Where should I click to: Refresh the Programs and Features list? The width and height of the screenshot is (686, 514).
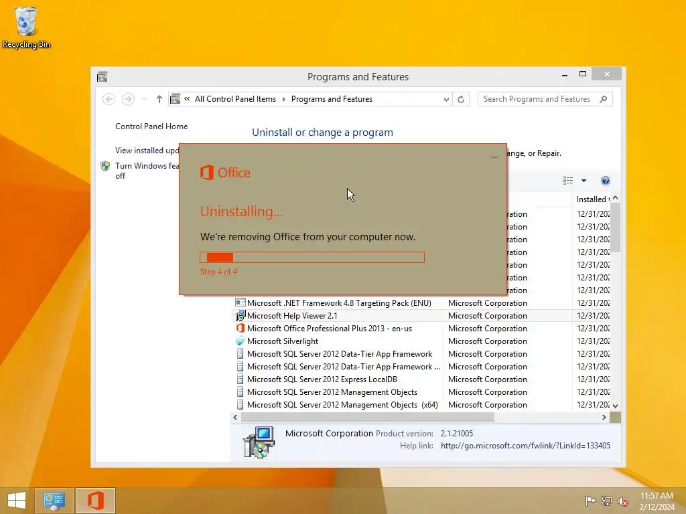coord(461,99)
